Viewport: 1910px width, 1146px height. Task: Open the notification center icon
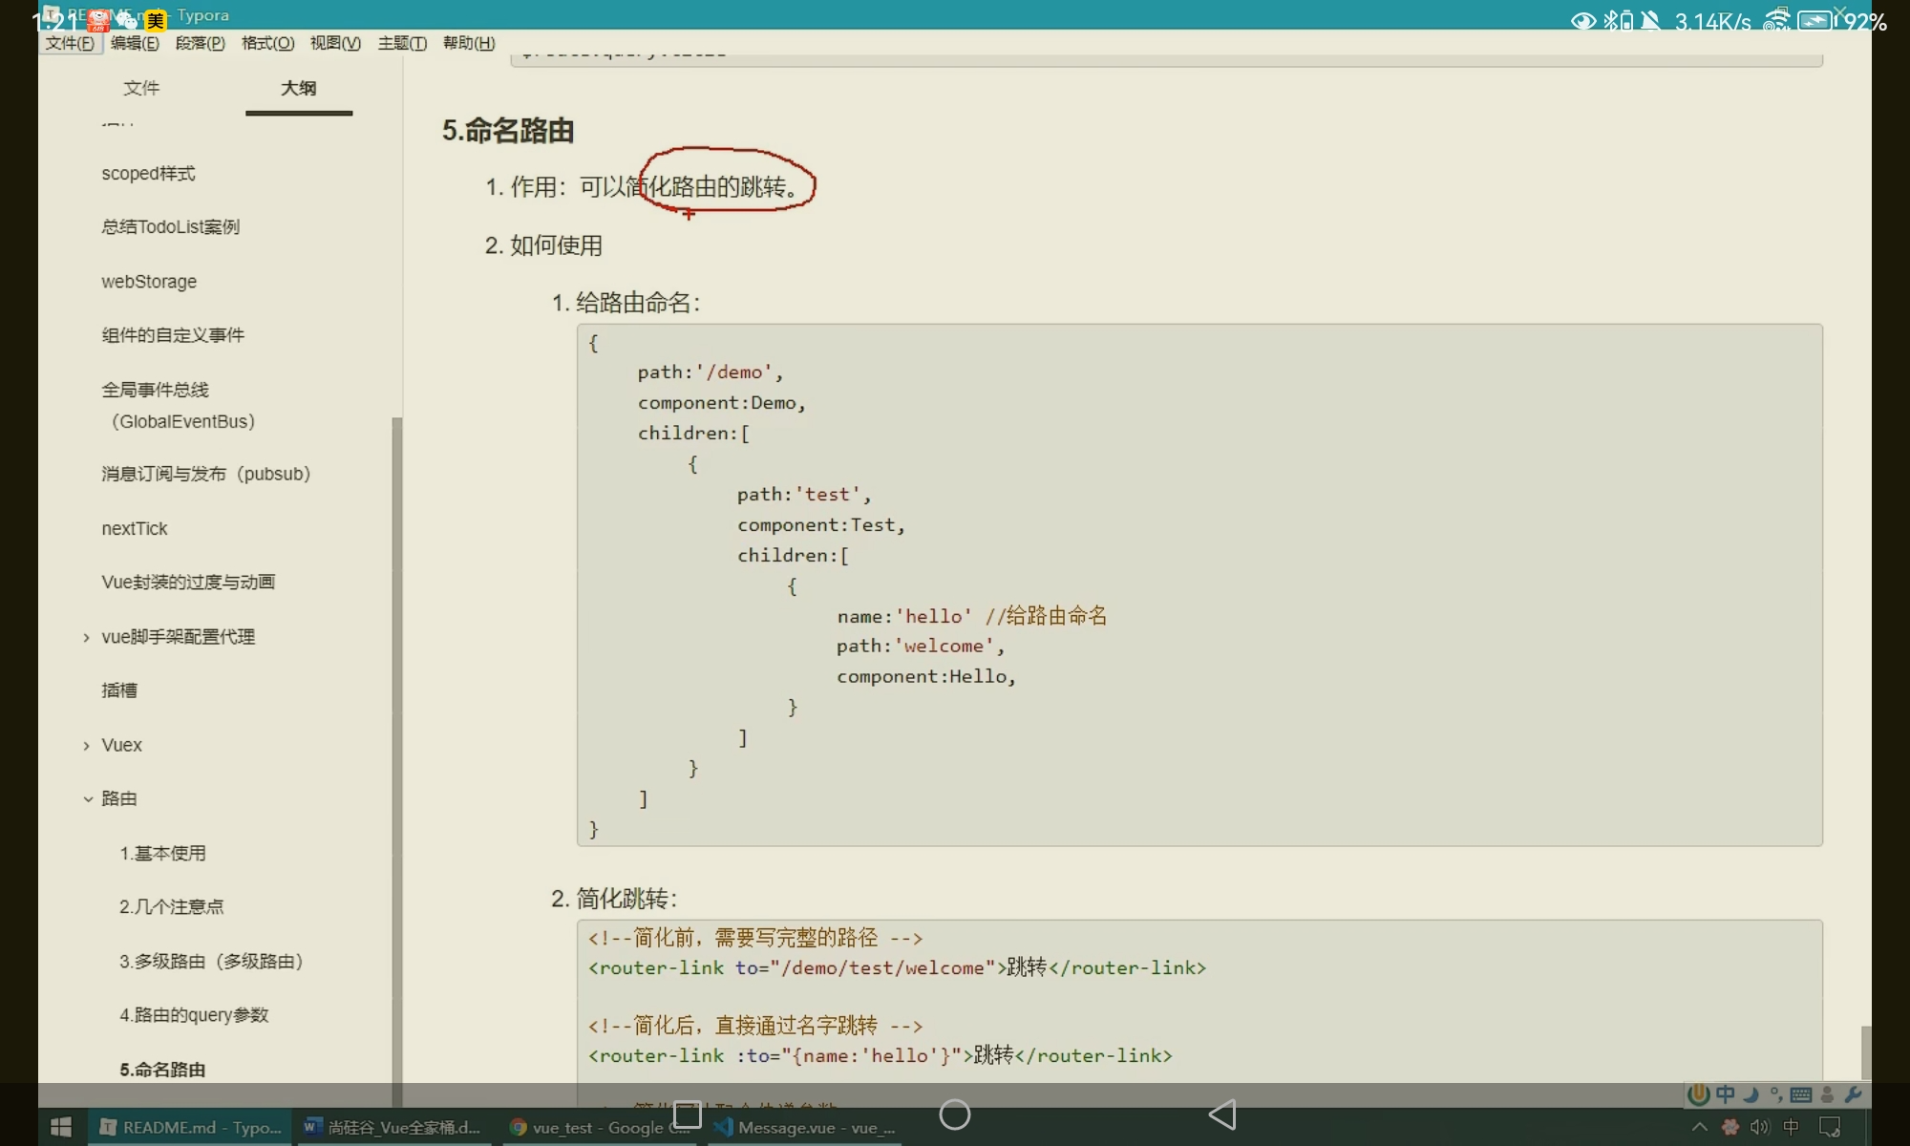click(x=1830, y=1127)
